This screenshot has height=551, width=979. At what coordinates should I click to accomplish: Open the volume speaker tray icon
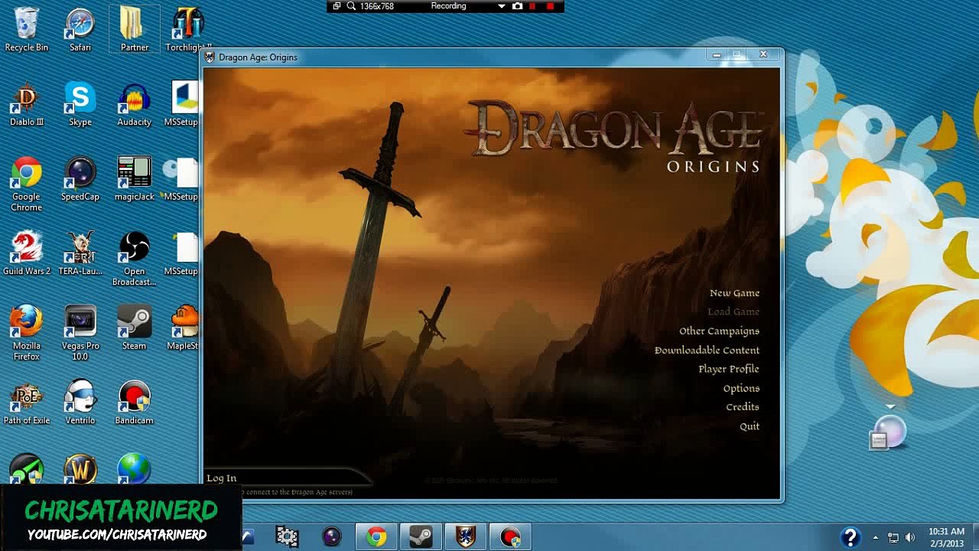(910, 537)
